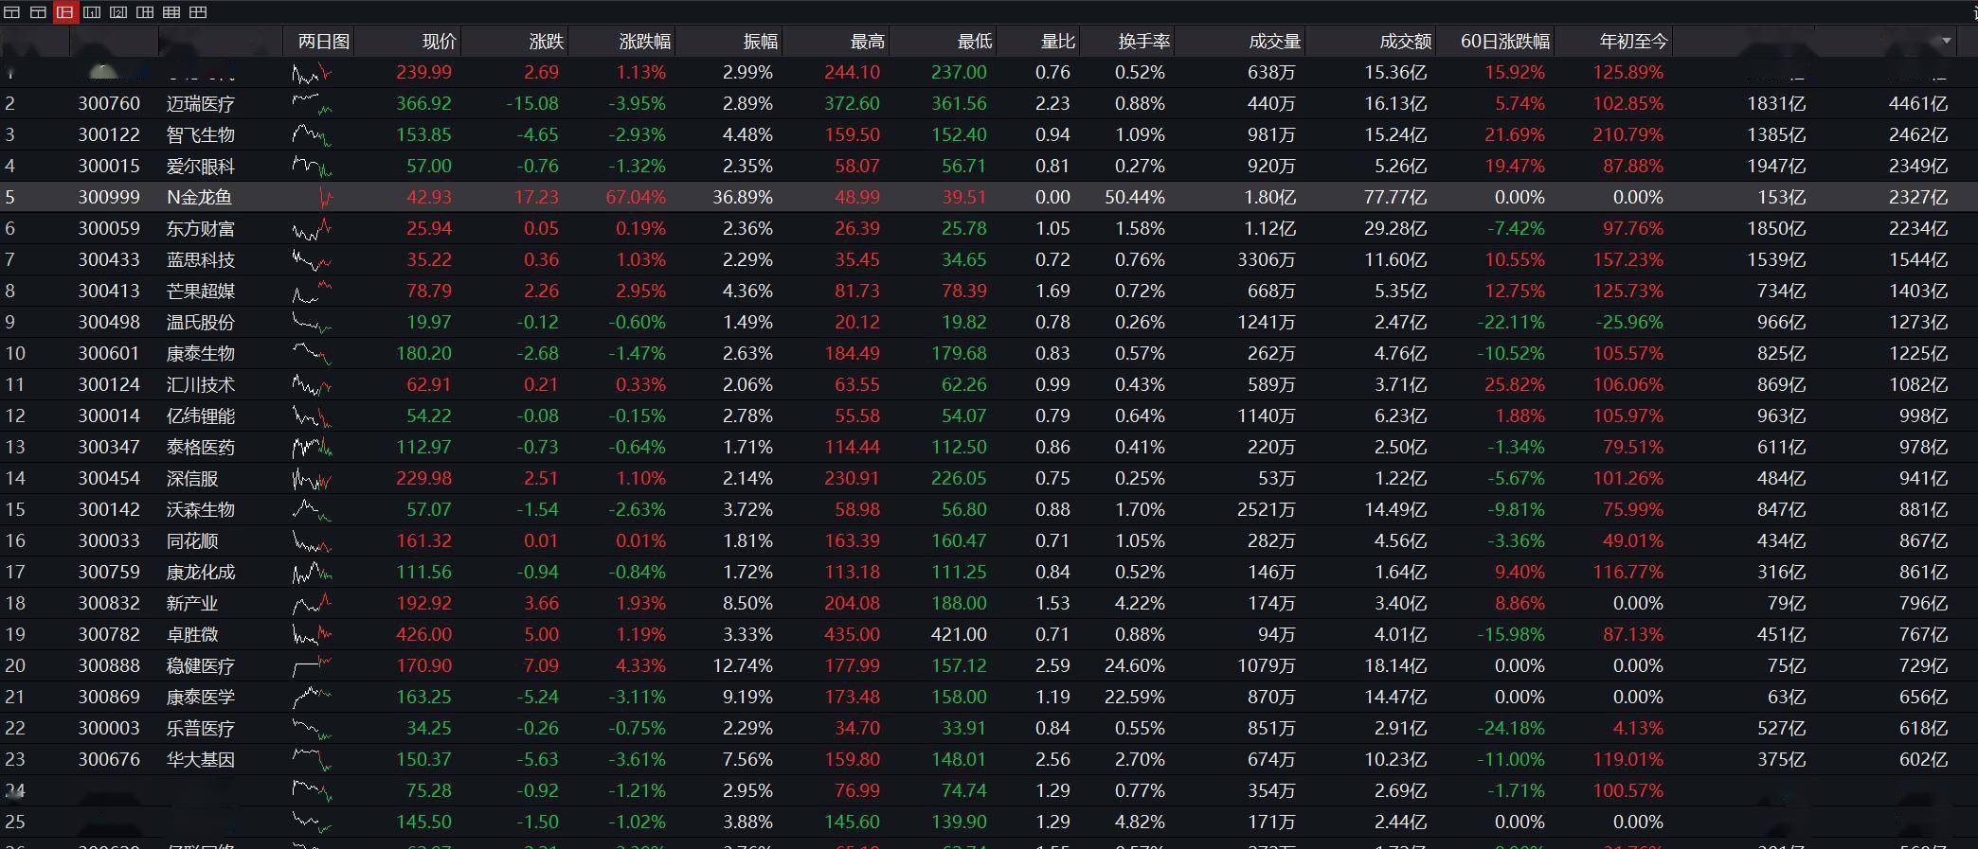
Task: Select stock name 温氏股份
Action: point(201,323)
